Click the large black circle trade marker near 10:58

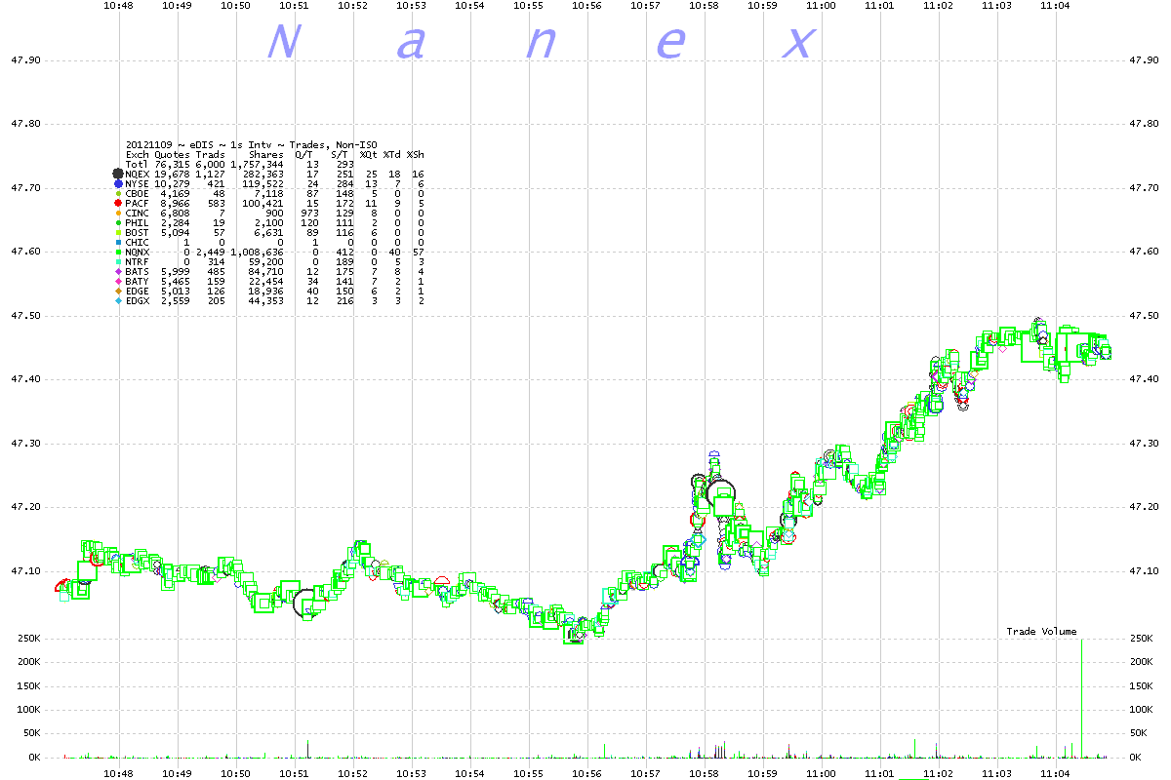pyautogui.click(x=720, y=495)
